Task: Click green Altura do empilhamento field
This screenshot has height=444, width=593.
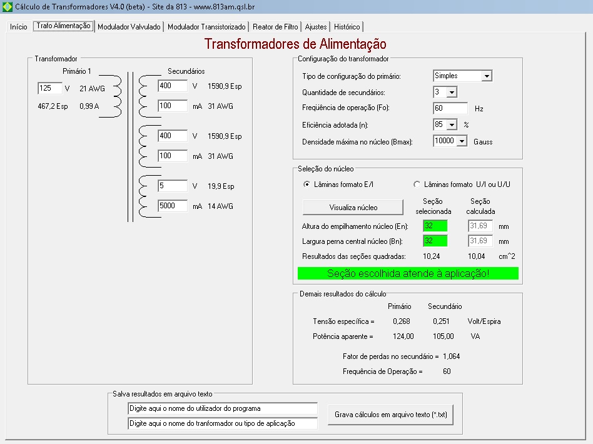Action: point(435,226)
